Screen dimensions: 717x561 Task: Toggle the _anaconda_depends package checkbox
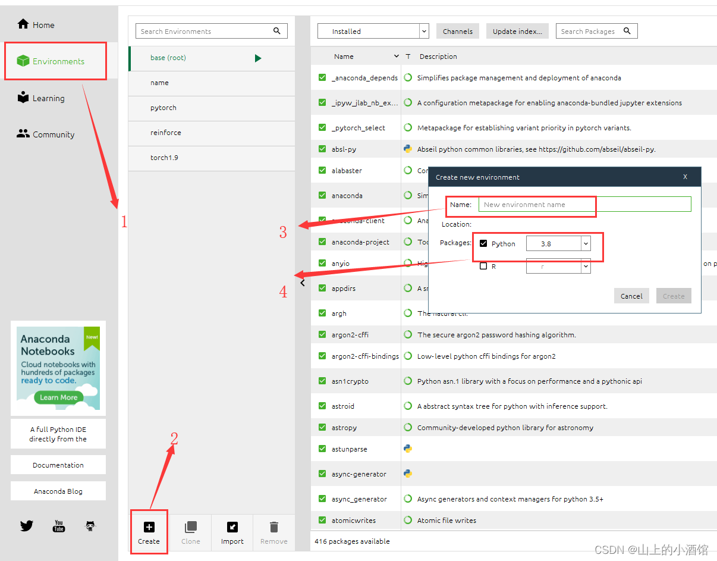coord(322,77)
